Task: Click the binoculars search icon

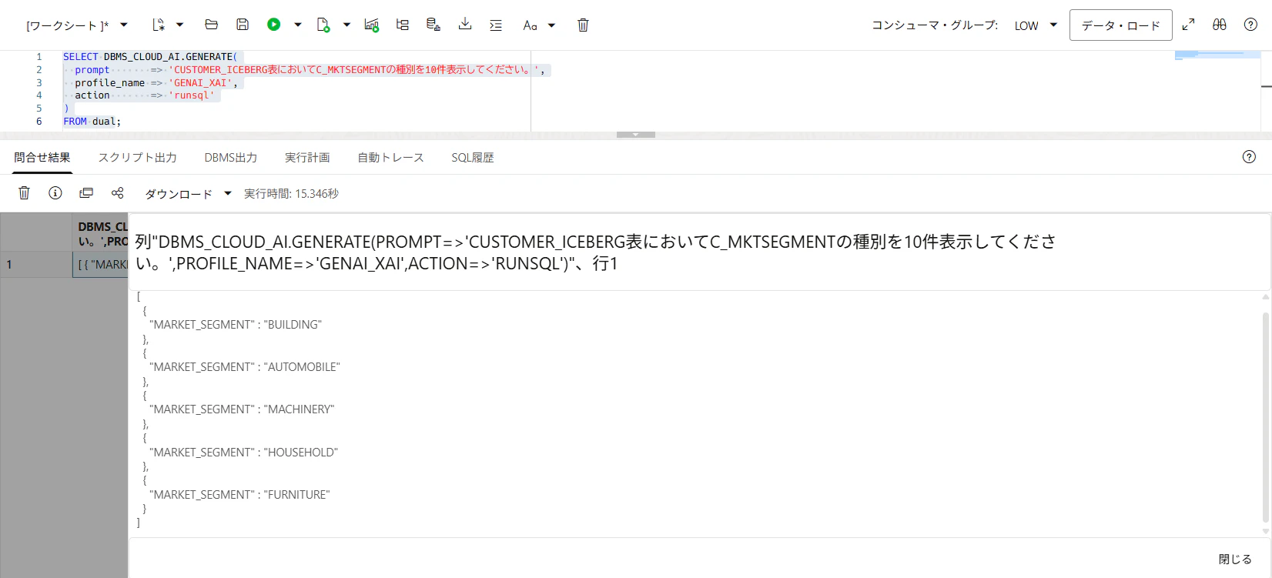Action: point(1220,25)
